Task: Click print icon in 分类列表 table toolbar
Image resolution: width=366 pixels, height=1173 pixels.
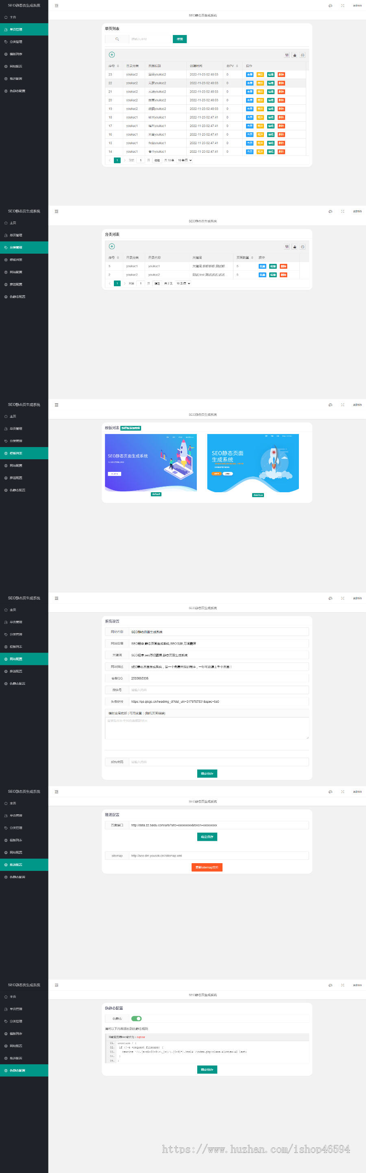Action: click(302, 247)
